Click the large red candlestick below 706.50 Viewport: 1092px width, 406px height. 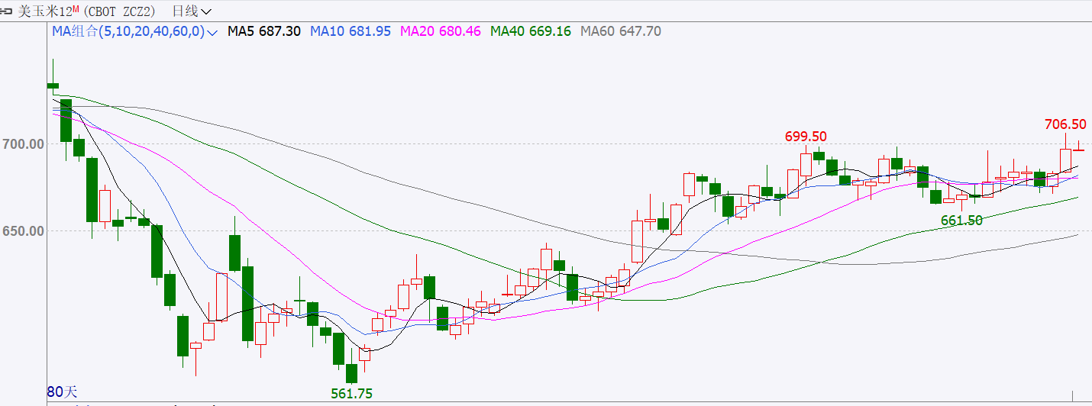coord(1065,163)
